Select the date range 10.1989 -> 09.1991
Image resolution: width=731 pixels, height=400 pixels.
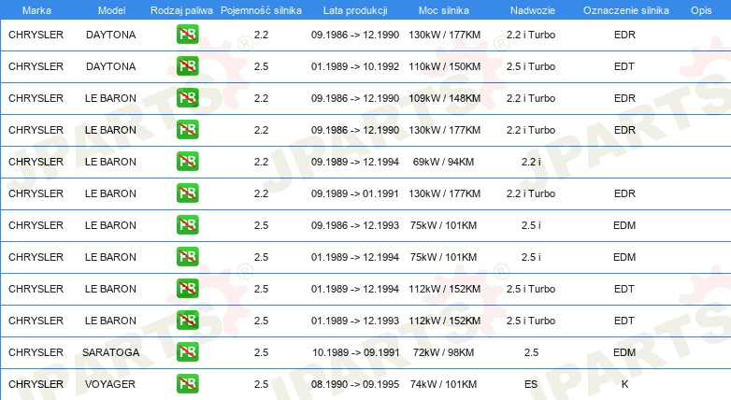point(356,352)
